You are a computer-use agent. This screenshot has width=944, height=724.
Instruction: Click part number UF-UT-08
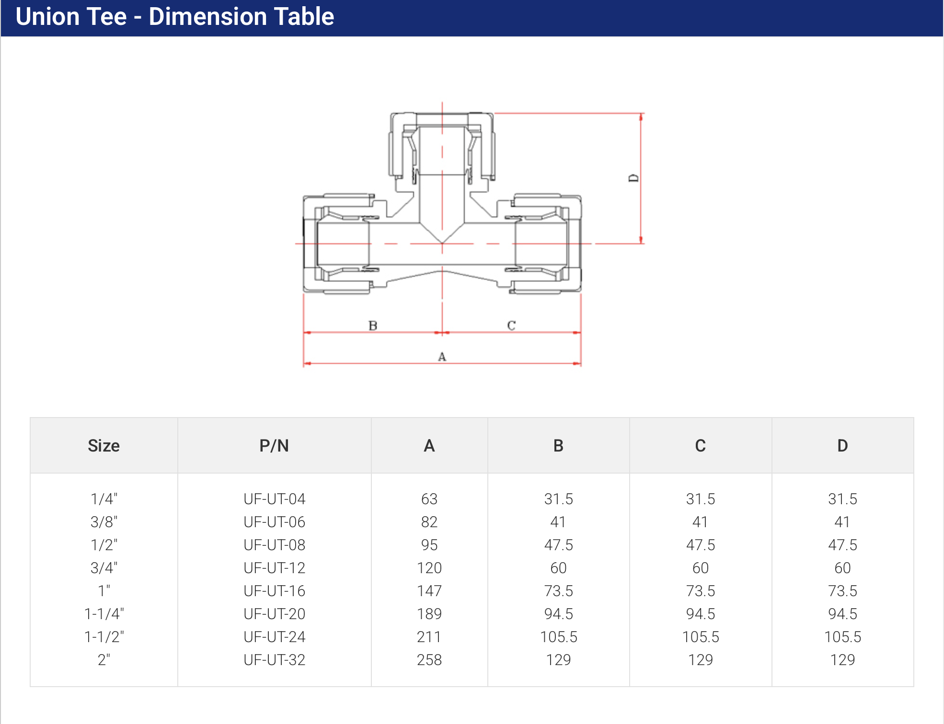pos(275,545)
